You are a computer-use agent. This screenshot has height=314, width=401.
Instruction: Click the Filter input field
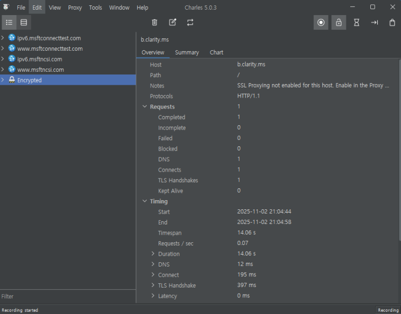point(68,296)
